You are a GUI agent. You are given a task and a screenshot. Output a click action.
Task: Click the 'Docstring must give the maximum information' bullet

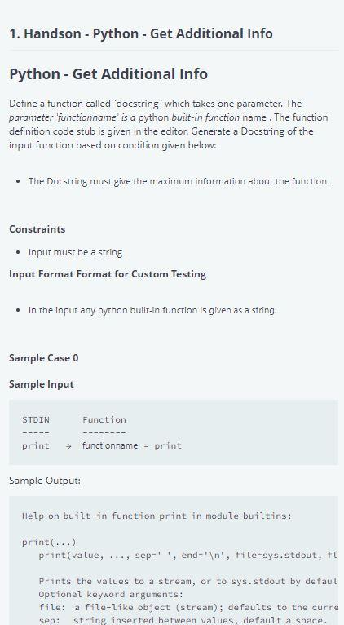[179, 181]
